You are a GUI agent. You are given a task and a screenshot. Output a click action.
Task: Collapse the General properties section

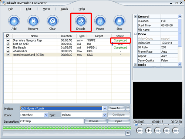tap(135, 16)
